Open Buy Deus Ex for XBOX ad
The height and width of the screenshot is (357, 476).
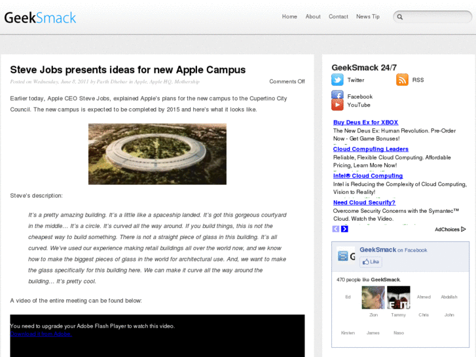coord(365,122)
